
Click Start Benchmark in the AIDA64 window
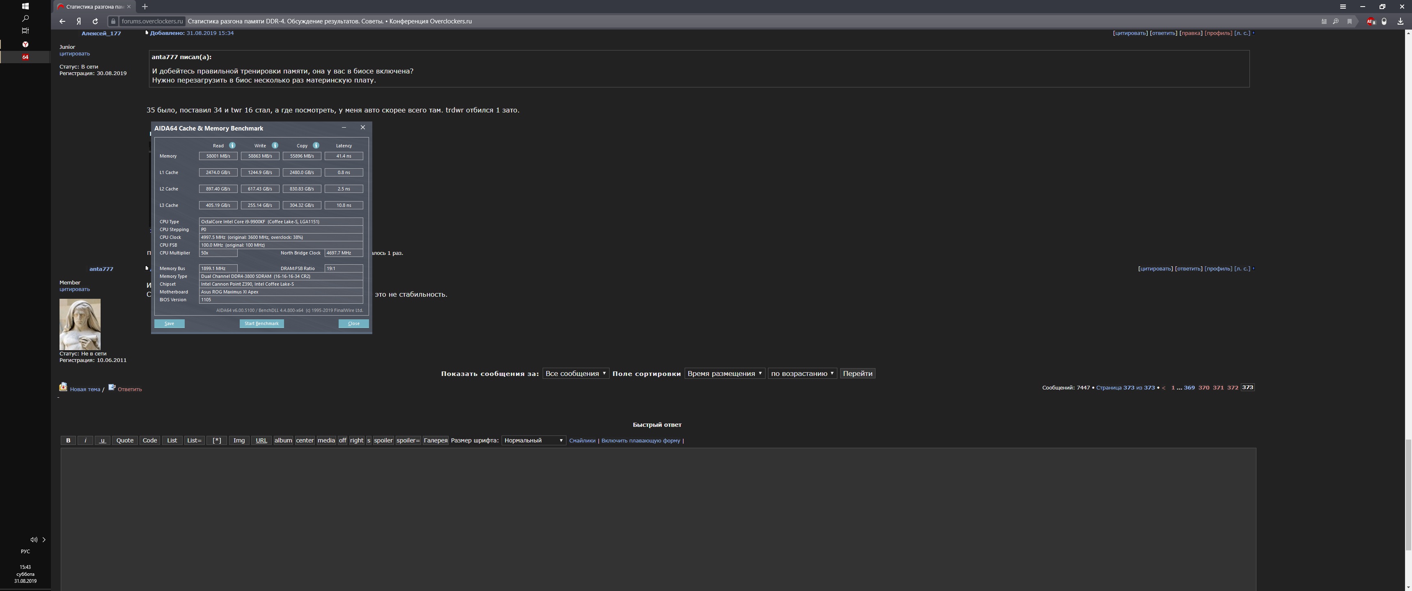(x=261, y=324)
